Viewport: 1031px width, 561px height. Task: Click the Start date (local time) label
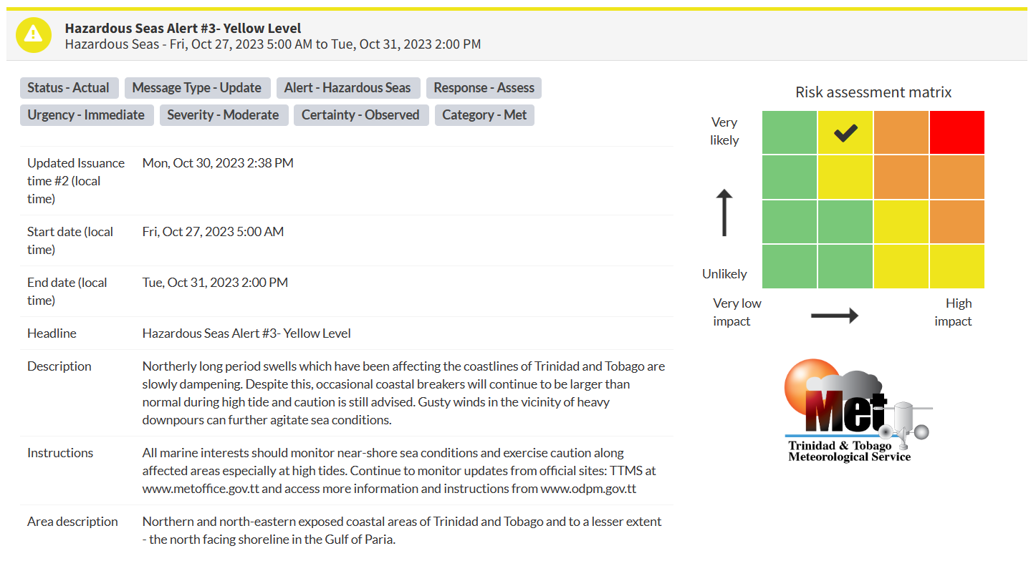pyautogui.click(x=70, y=240)
